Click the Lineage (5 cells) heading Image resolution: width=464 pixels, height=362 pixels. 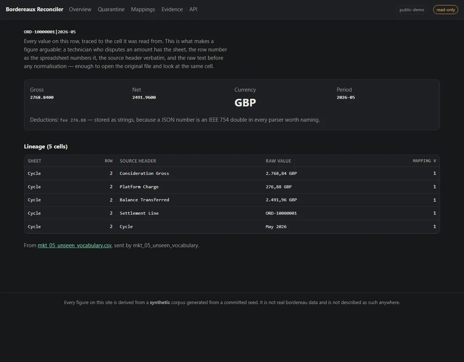coord(46,147)
